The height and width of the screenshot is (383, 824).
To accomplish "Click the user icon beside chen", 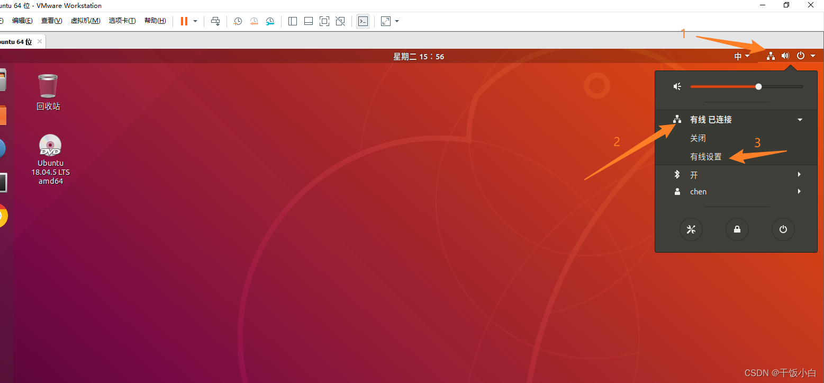I will point(677,192).
